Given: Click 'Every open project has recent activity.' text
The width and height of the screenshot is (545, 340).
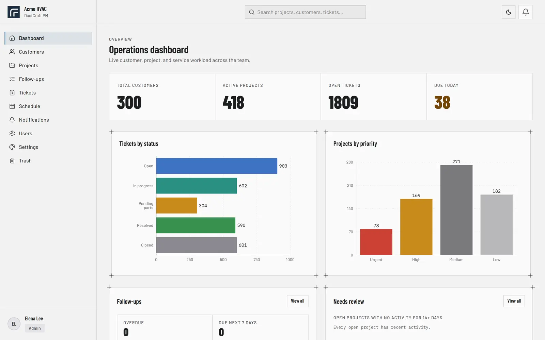Looking at the screenshot, I should point(382,327).
